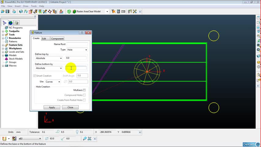
Task: Switch to the globe browser tab in explorer
Action: click(x=10, y=23)
